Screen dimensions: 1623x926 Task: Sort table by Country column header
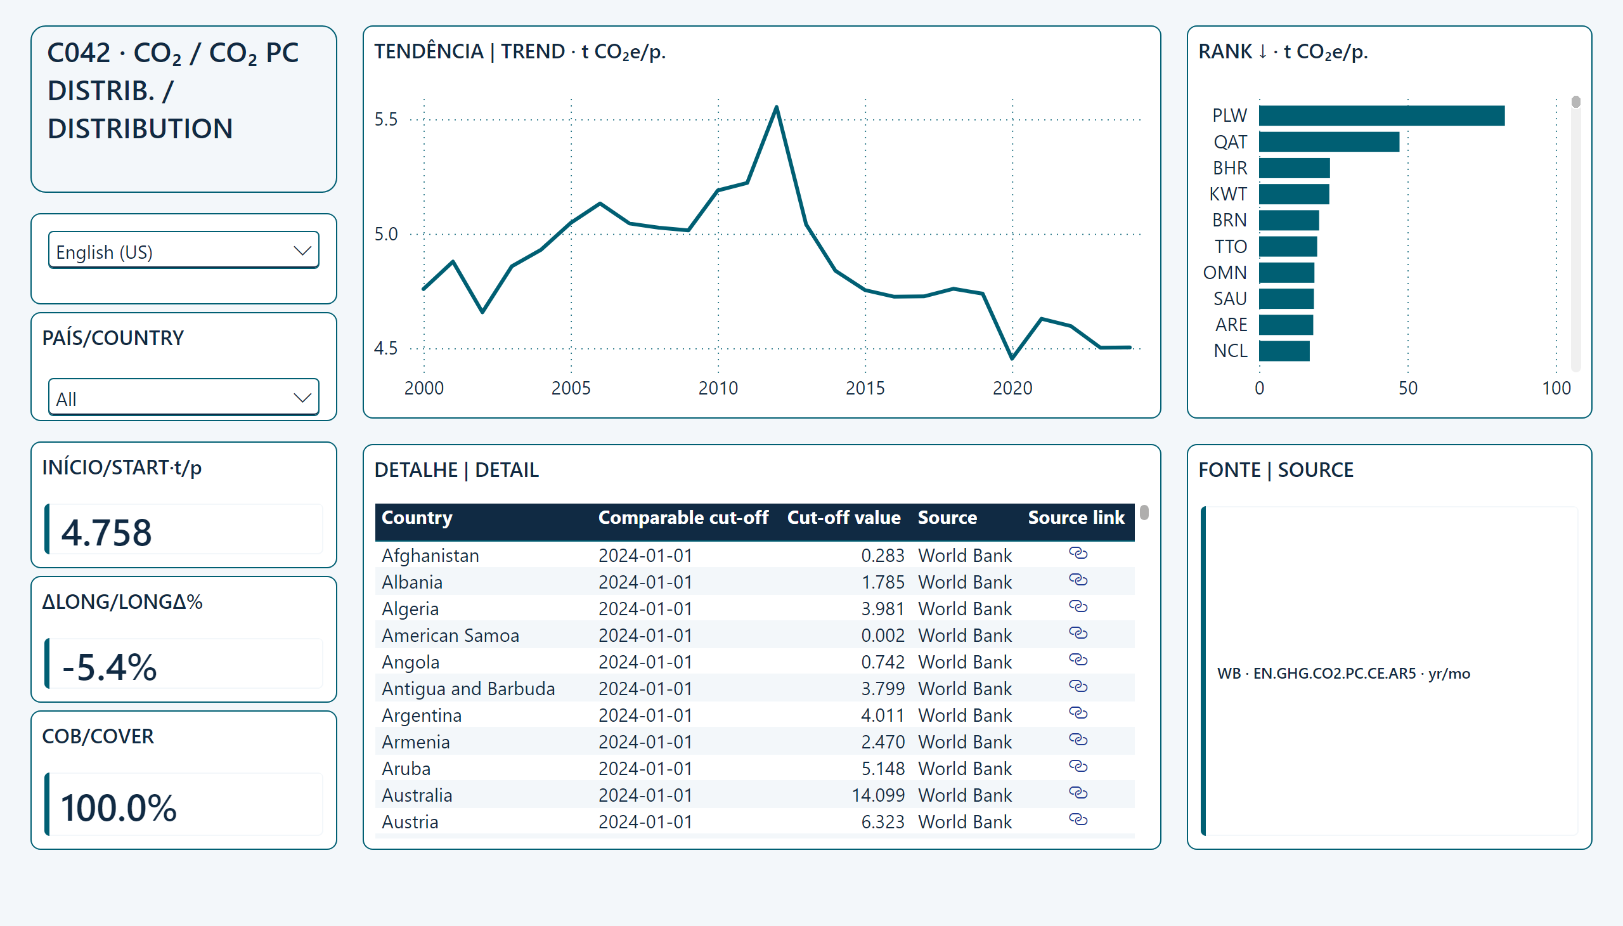[417, 518]
